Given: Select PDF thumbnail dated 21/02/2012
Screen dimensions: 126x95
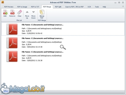Looking at the screenshot, I should (x=12, y=29).
